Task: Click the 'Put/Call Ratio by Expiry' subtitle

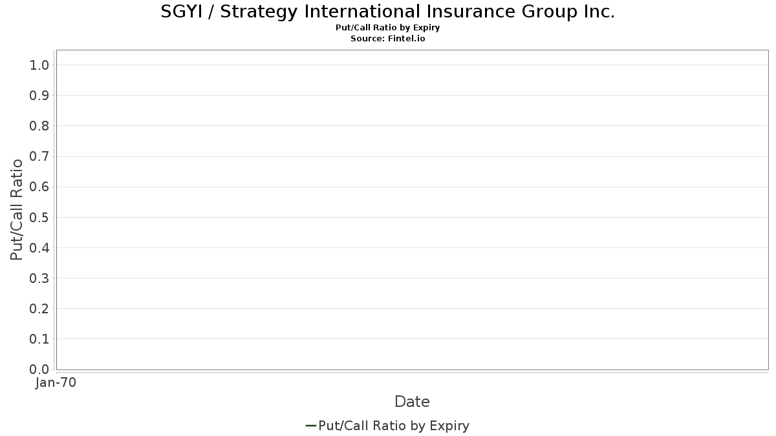Action: 387,28
